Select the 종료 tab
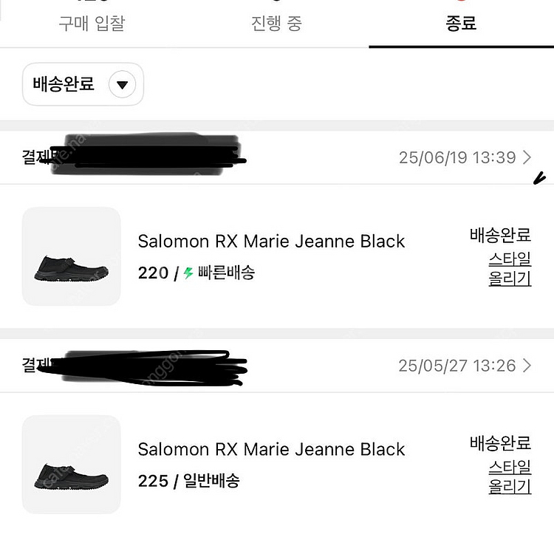554x554 pixels. tap(461, 23)
